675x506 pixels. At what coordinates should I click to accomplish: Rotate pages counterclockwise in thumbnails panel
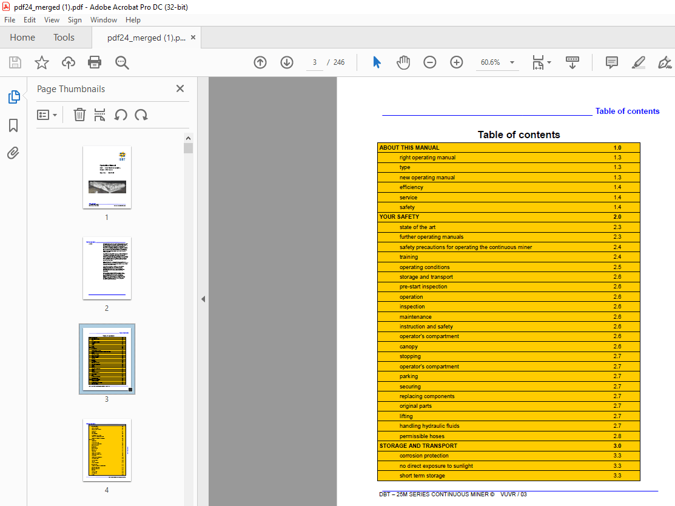click(x=120, y=115)
